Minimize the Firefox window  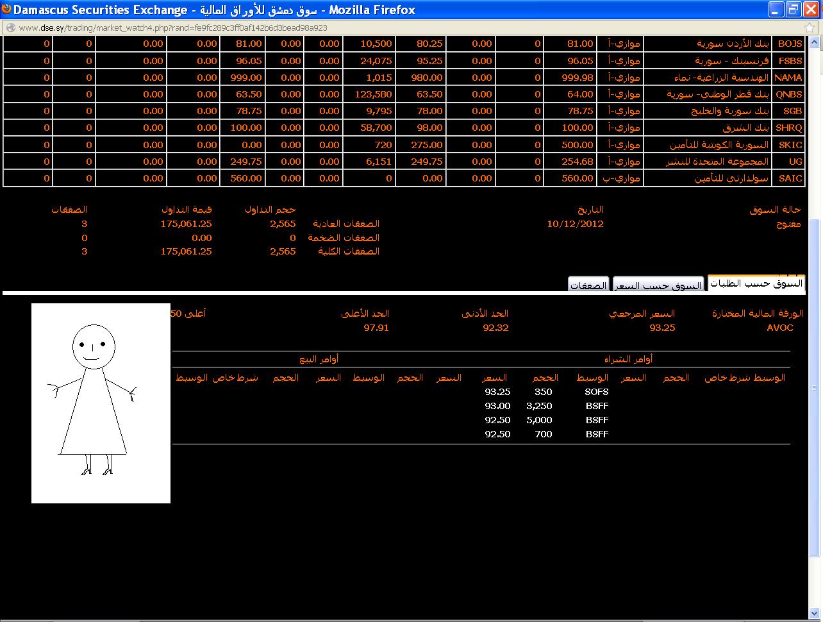(777, 10)
